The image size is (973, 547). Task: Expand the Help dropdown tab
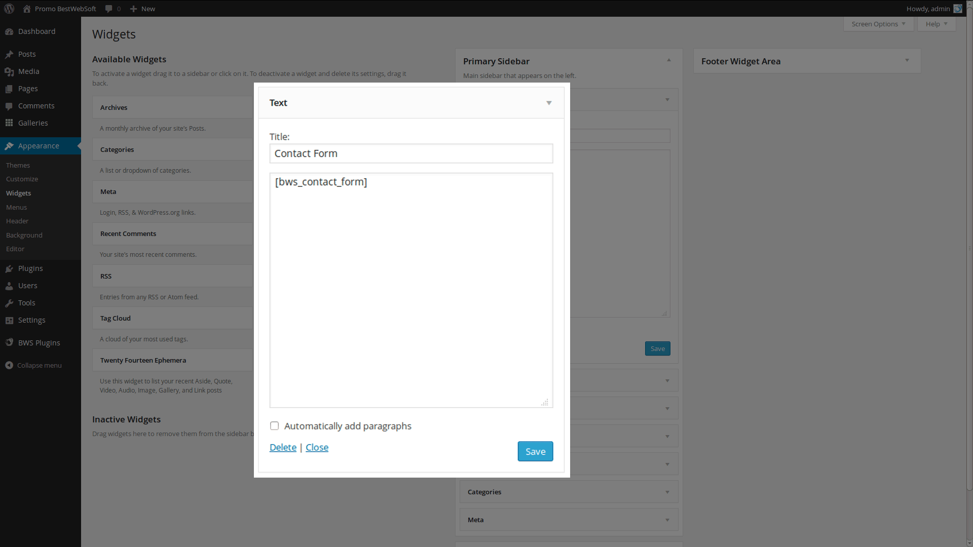click(x=936, y=24)
